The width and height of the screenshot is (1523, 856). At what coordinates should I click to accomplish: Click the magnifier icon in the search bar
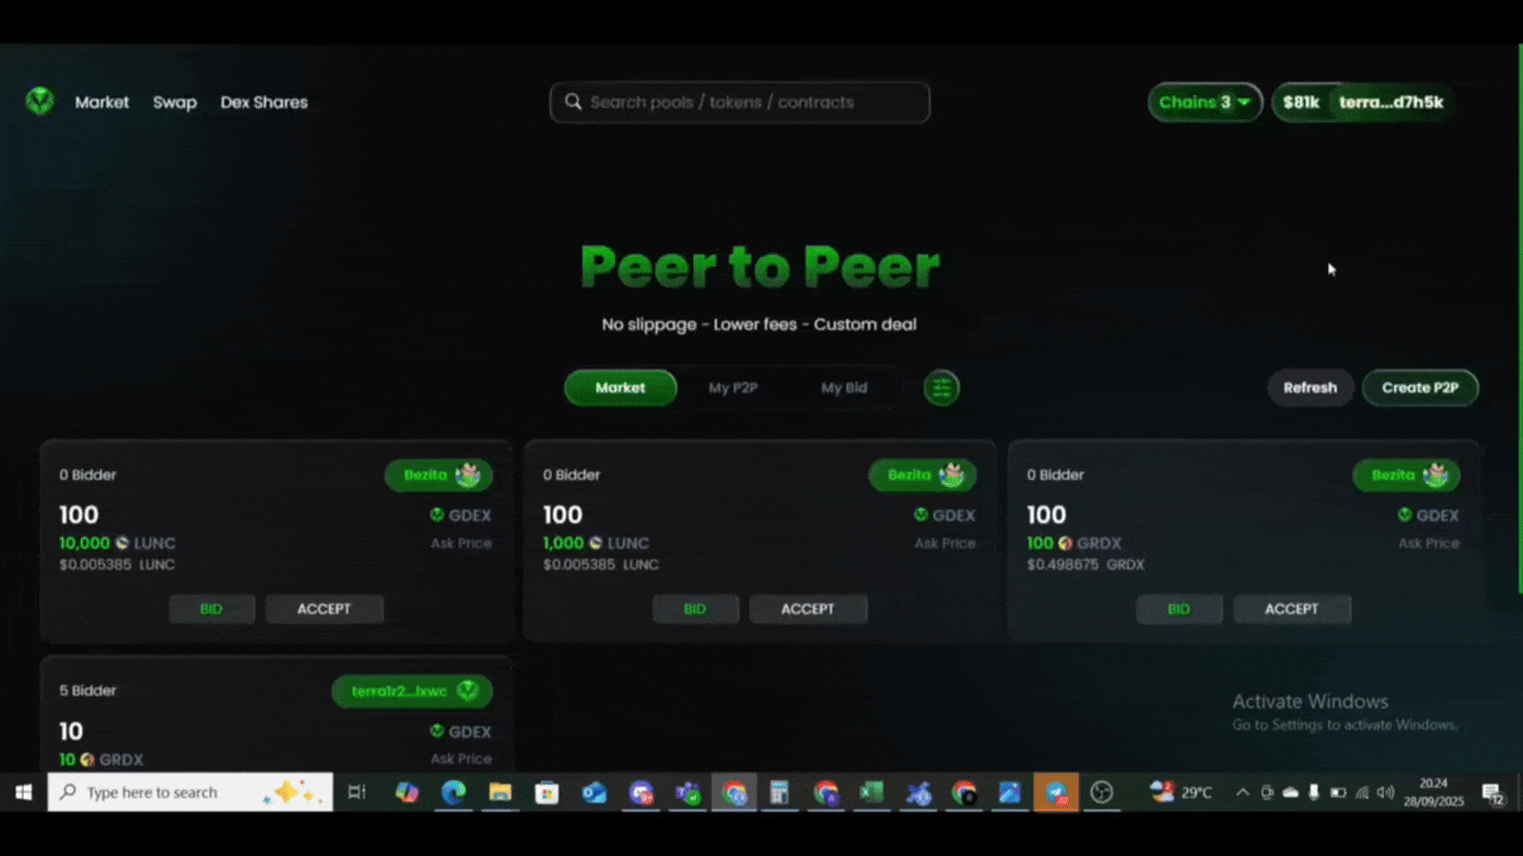[573, 102]
